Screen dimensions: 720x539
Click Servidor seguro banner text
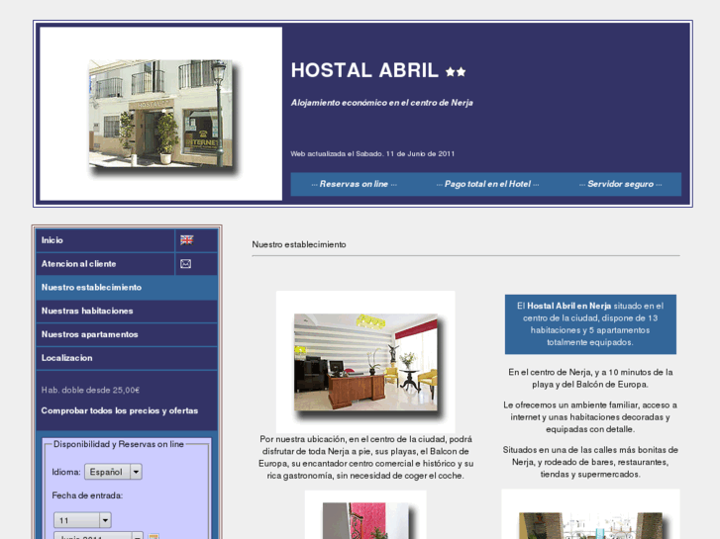click(620, 184)
